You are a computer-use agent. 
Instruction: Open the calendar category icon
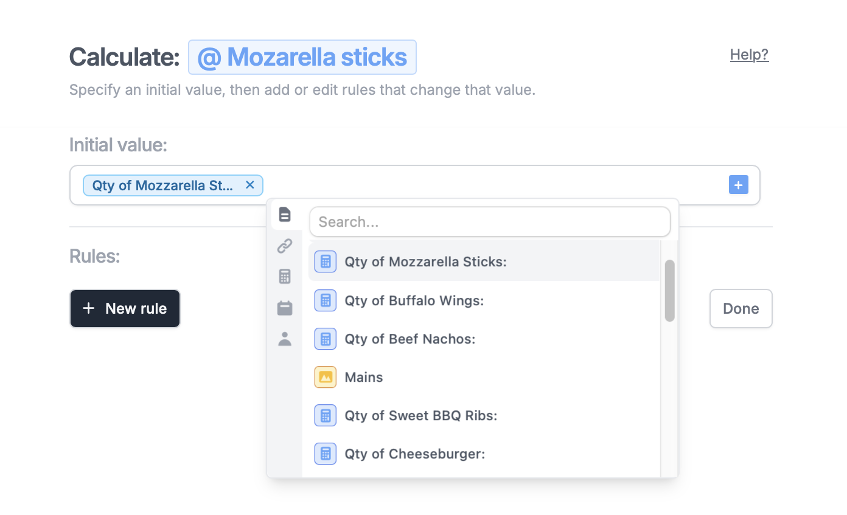pyautogui.click(x=285, y=308)
